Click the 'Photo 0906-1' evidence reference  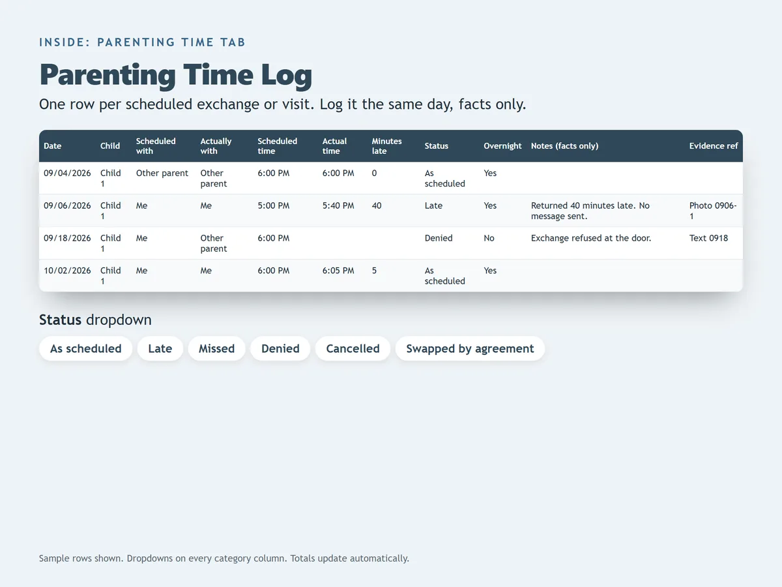tap(713, 211)
